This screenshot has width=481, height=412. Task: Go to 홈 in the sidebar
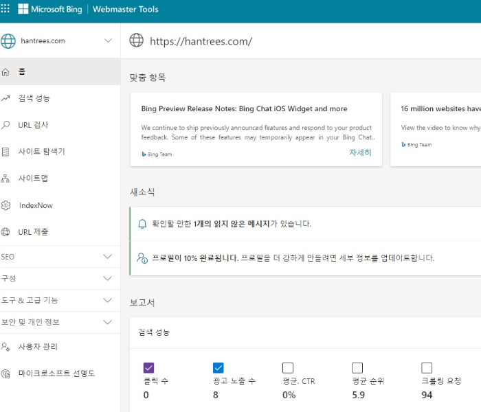point(60,71)
